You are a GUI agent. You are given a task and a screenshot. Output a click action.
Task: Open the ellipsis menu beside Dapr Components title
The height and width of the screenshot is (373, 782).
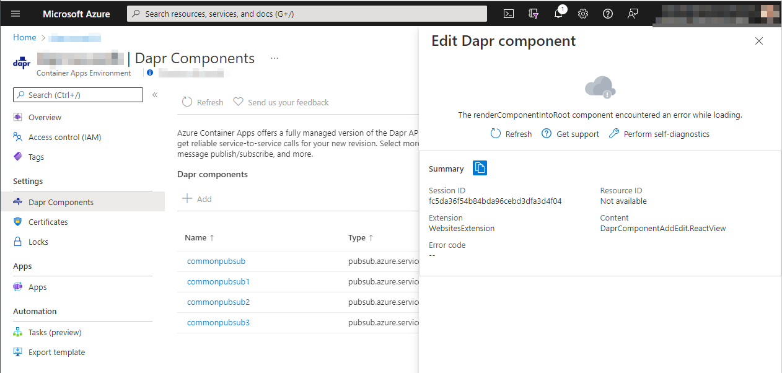(274, 58)
